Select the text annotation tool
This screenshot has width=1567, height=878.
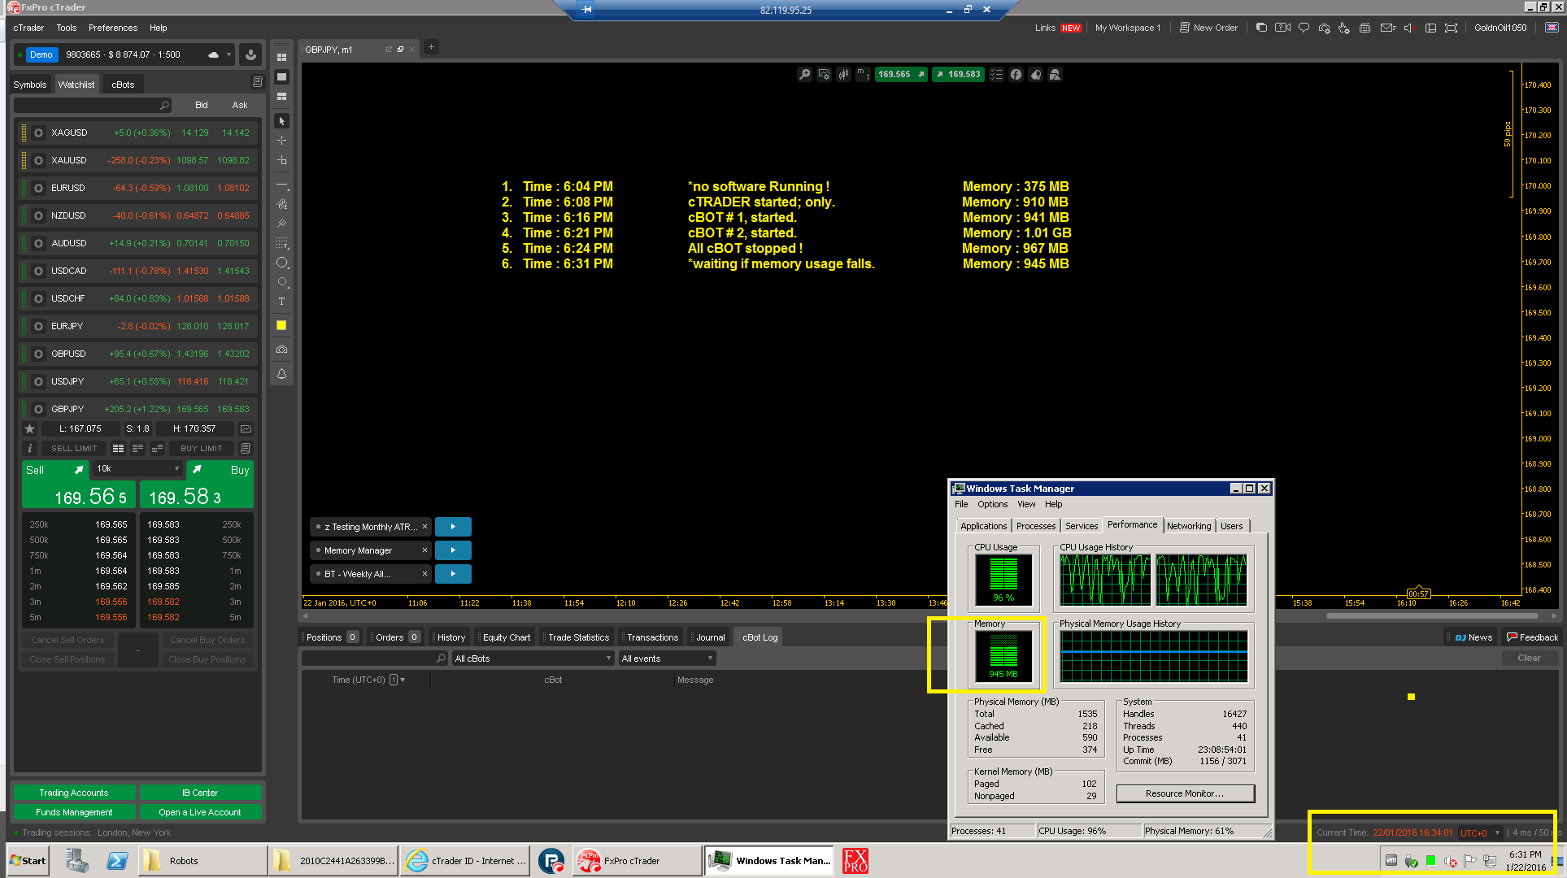(x=281, y=302)
